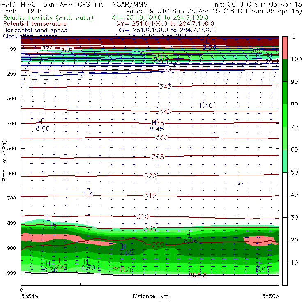
Task: Click the 50 tick label on color bar
Action: tap(294, 173)
